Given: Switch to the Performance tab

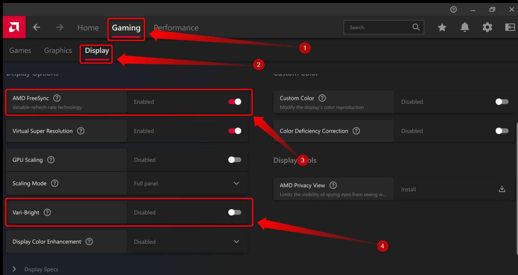Looking at the screenshot, I should coord(176,28).
